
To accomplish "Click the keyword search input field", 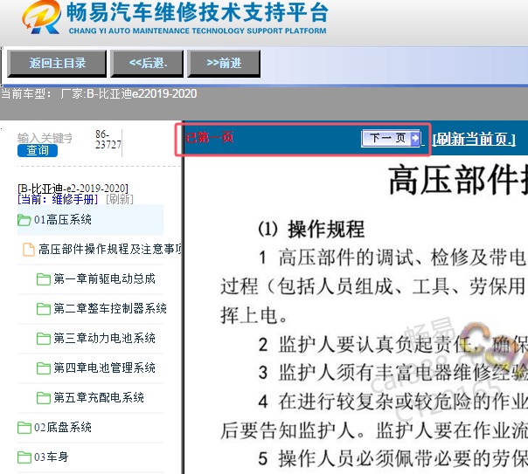I will (45, 138).
